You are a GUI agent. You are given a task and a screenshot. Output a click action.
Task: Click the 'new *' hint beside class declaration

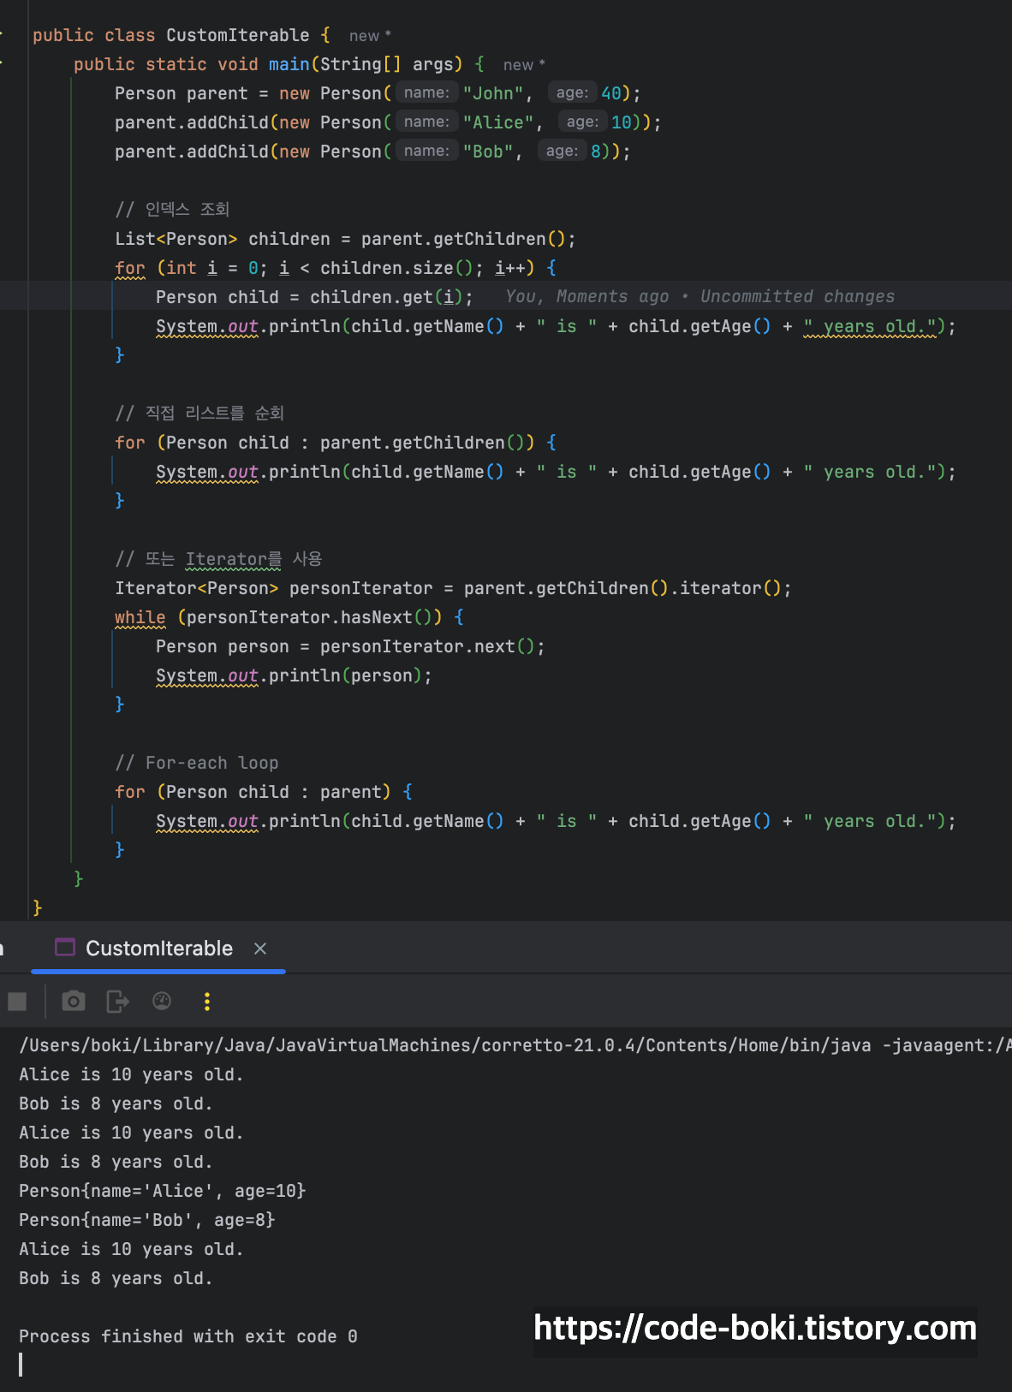pos(370,36)
